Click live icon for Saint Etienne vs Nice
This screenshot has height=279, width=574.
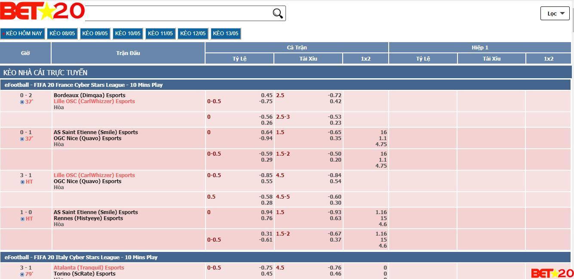coord(22,139)
